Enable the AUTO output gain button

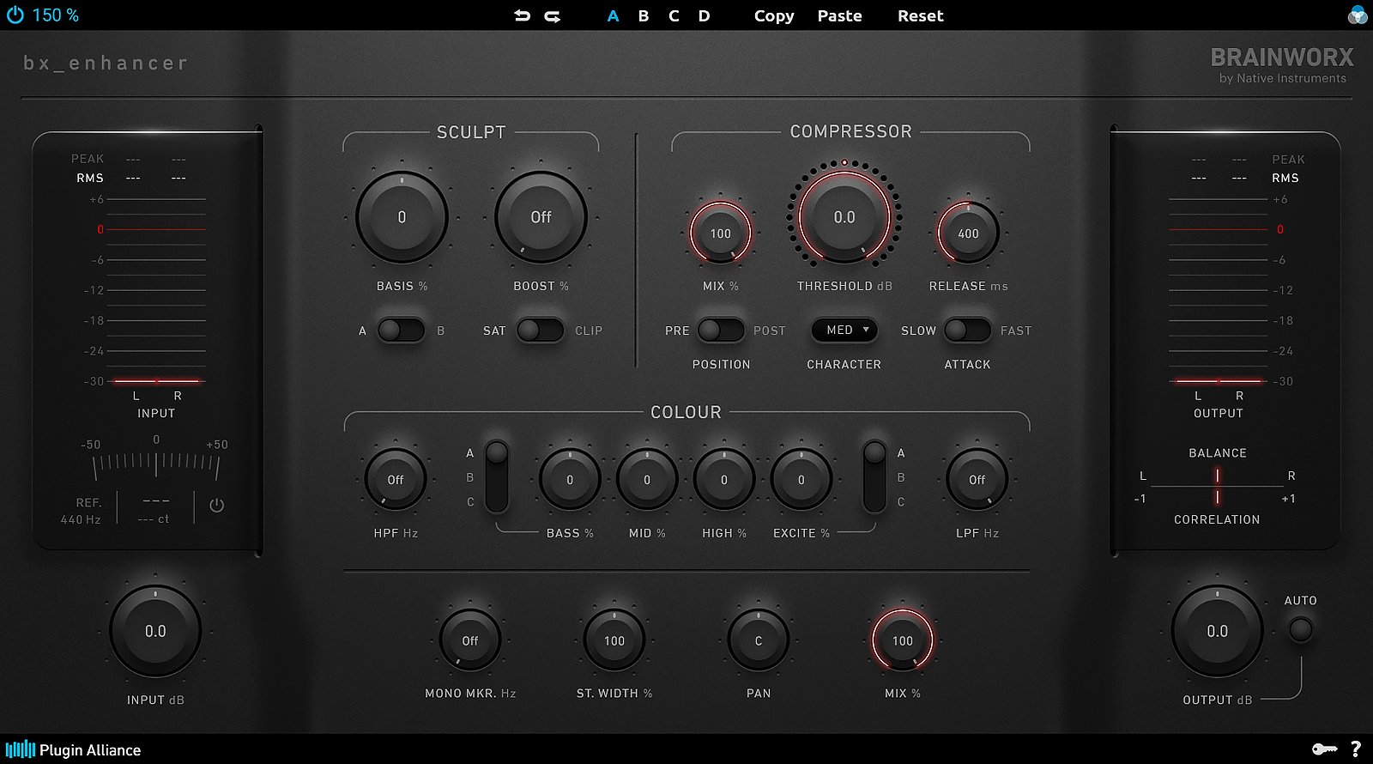coord(1300,630)
